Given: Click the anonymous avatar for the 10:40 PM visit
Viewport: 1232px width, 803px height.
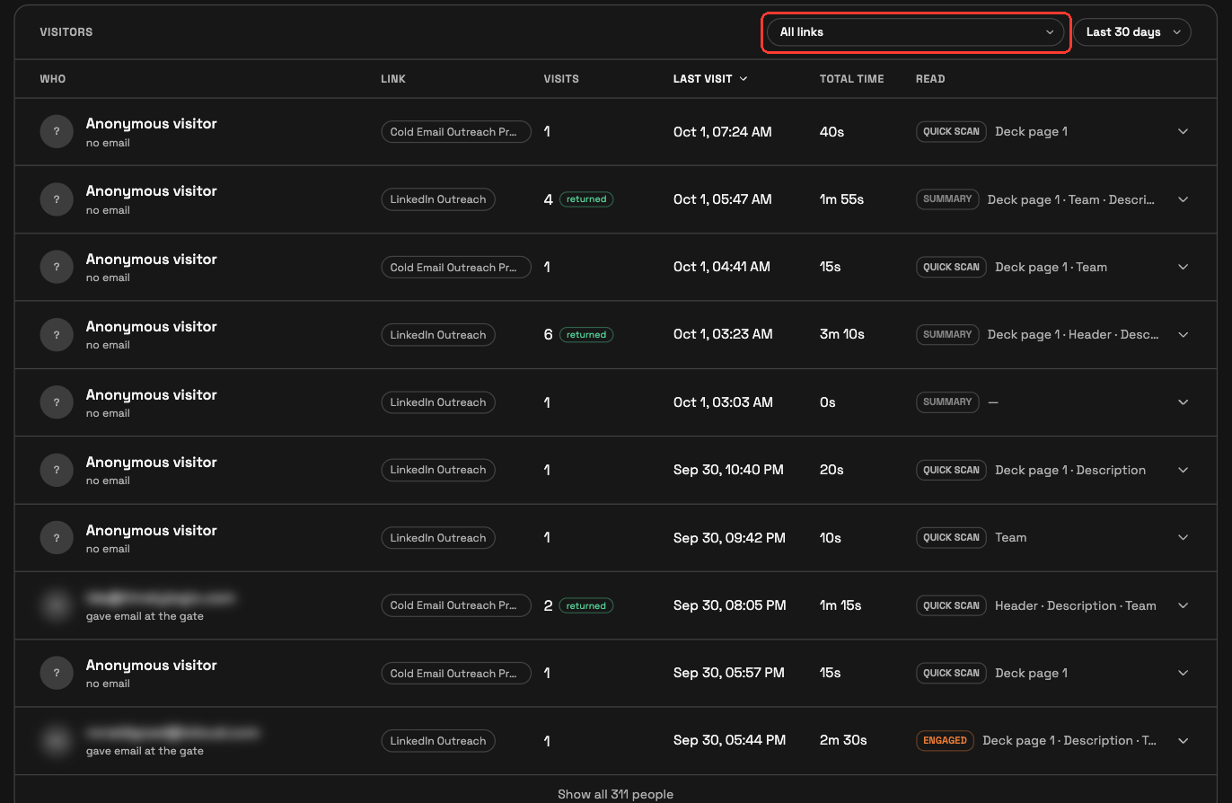Looking at the screenshot, I should [57, 470].
